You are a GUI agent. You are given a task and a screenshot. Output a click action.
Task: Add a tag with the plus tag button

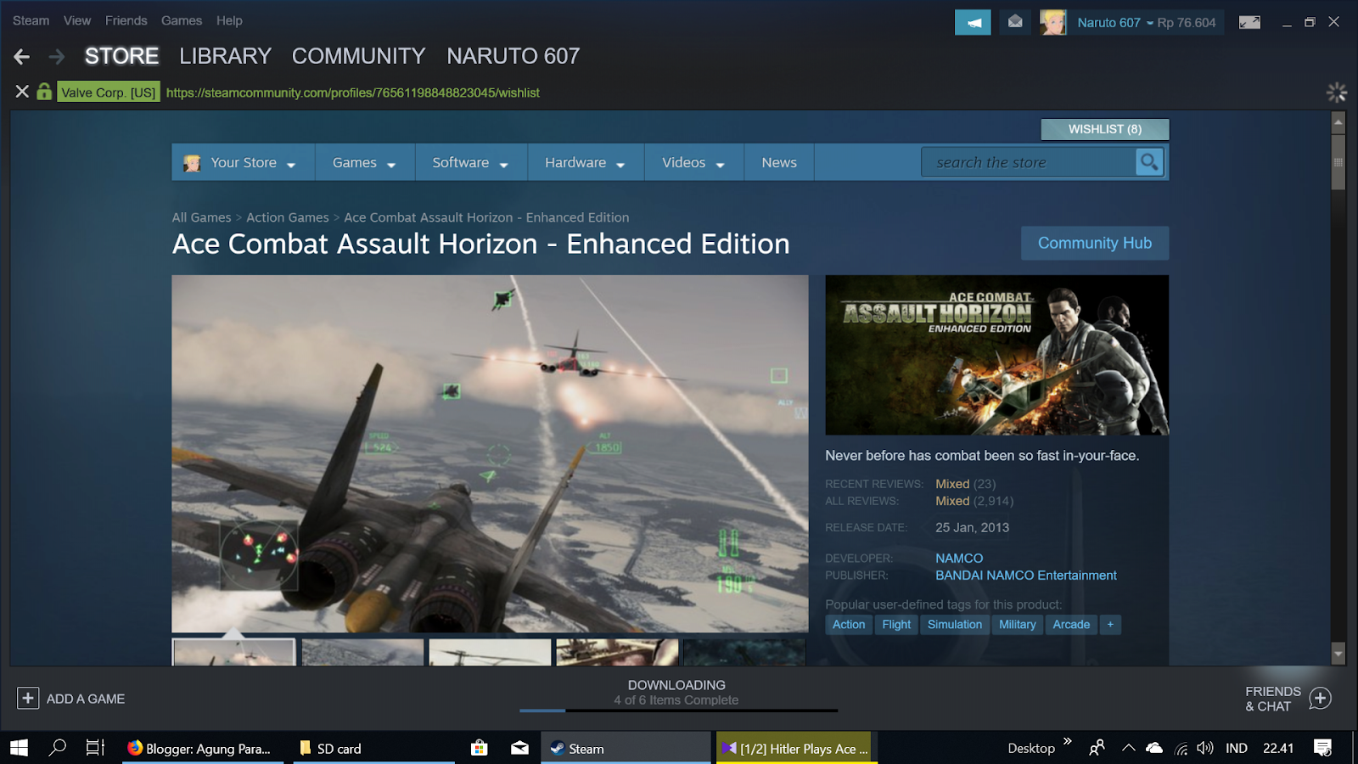click(1110, 625)
